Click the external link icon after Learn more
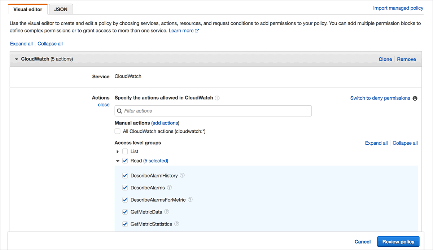Image resolution: width=433 pixels, height=250 pixels. (197, 31)
